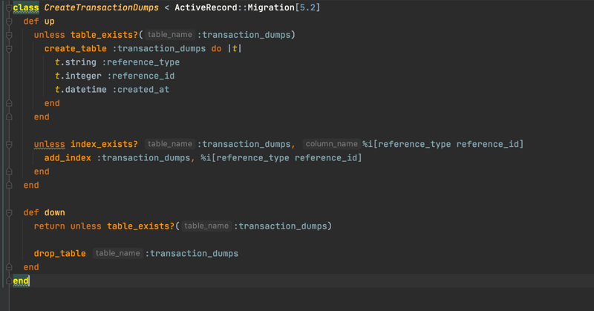Click the ActiveRecord constant
594x311 pixels.
click(x=206, y=7)
